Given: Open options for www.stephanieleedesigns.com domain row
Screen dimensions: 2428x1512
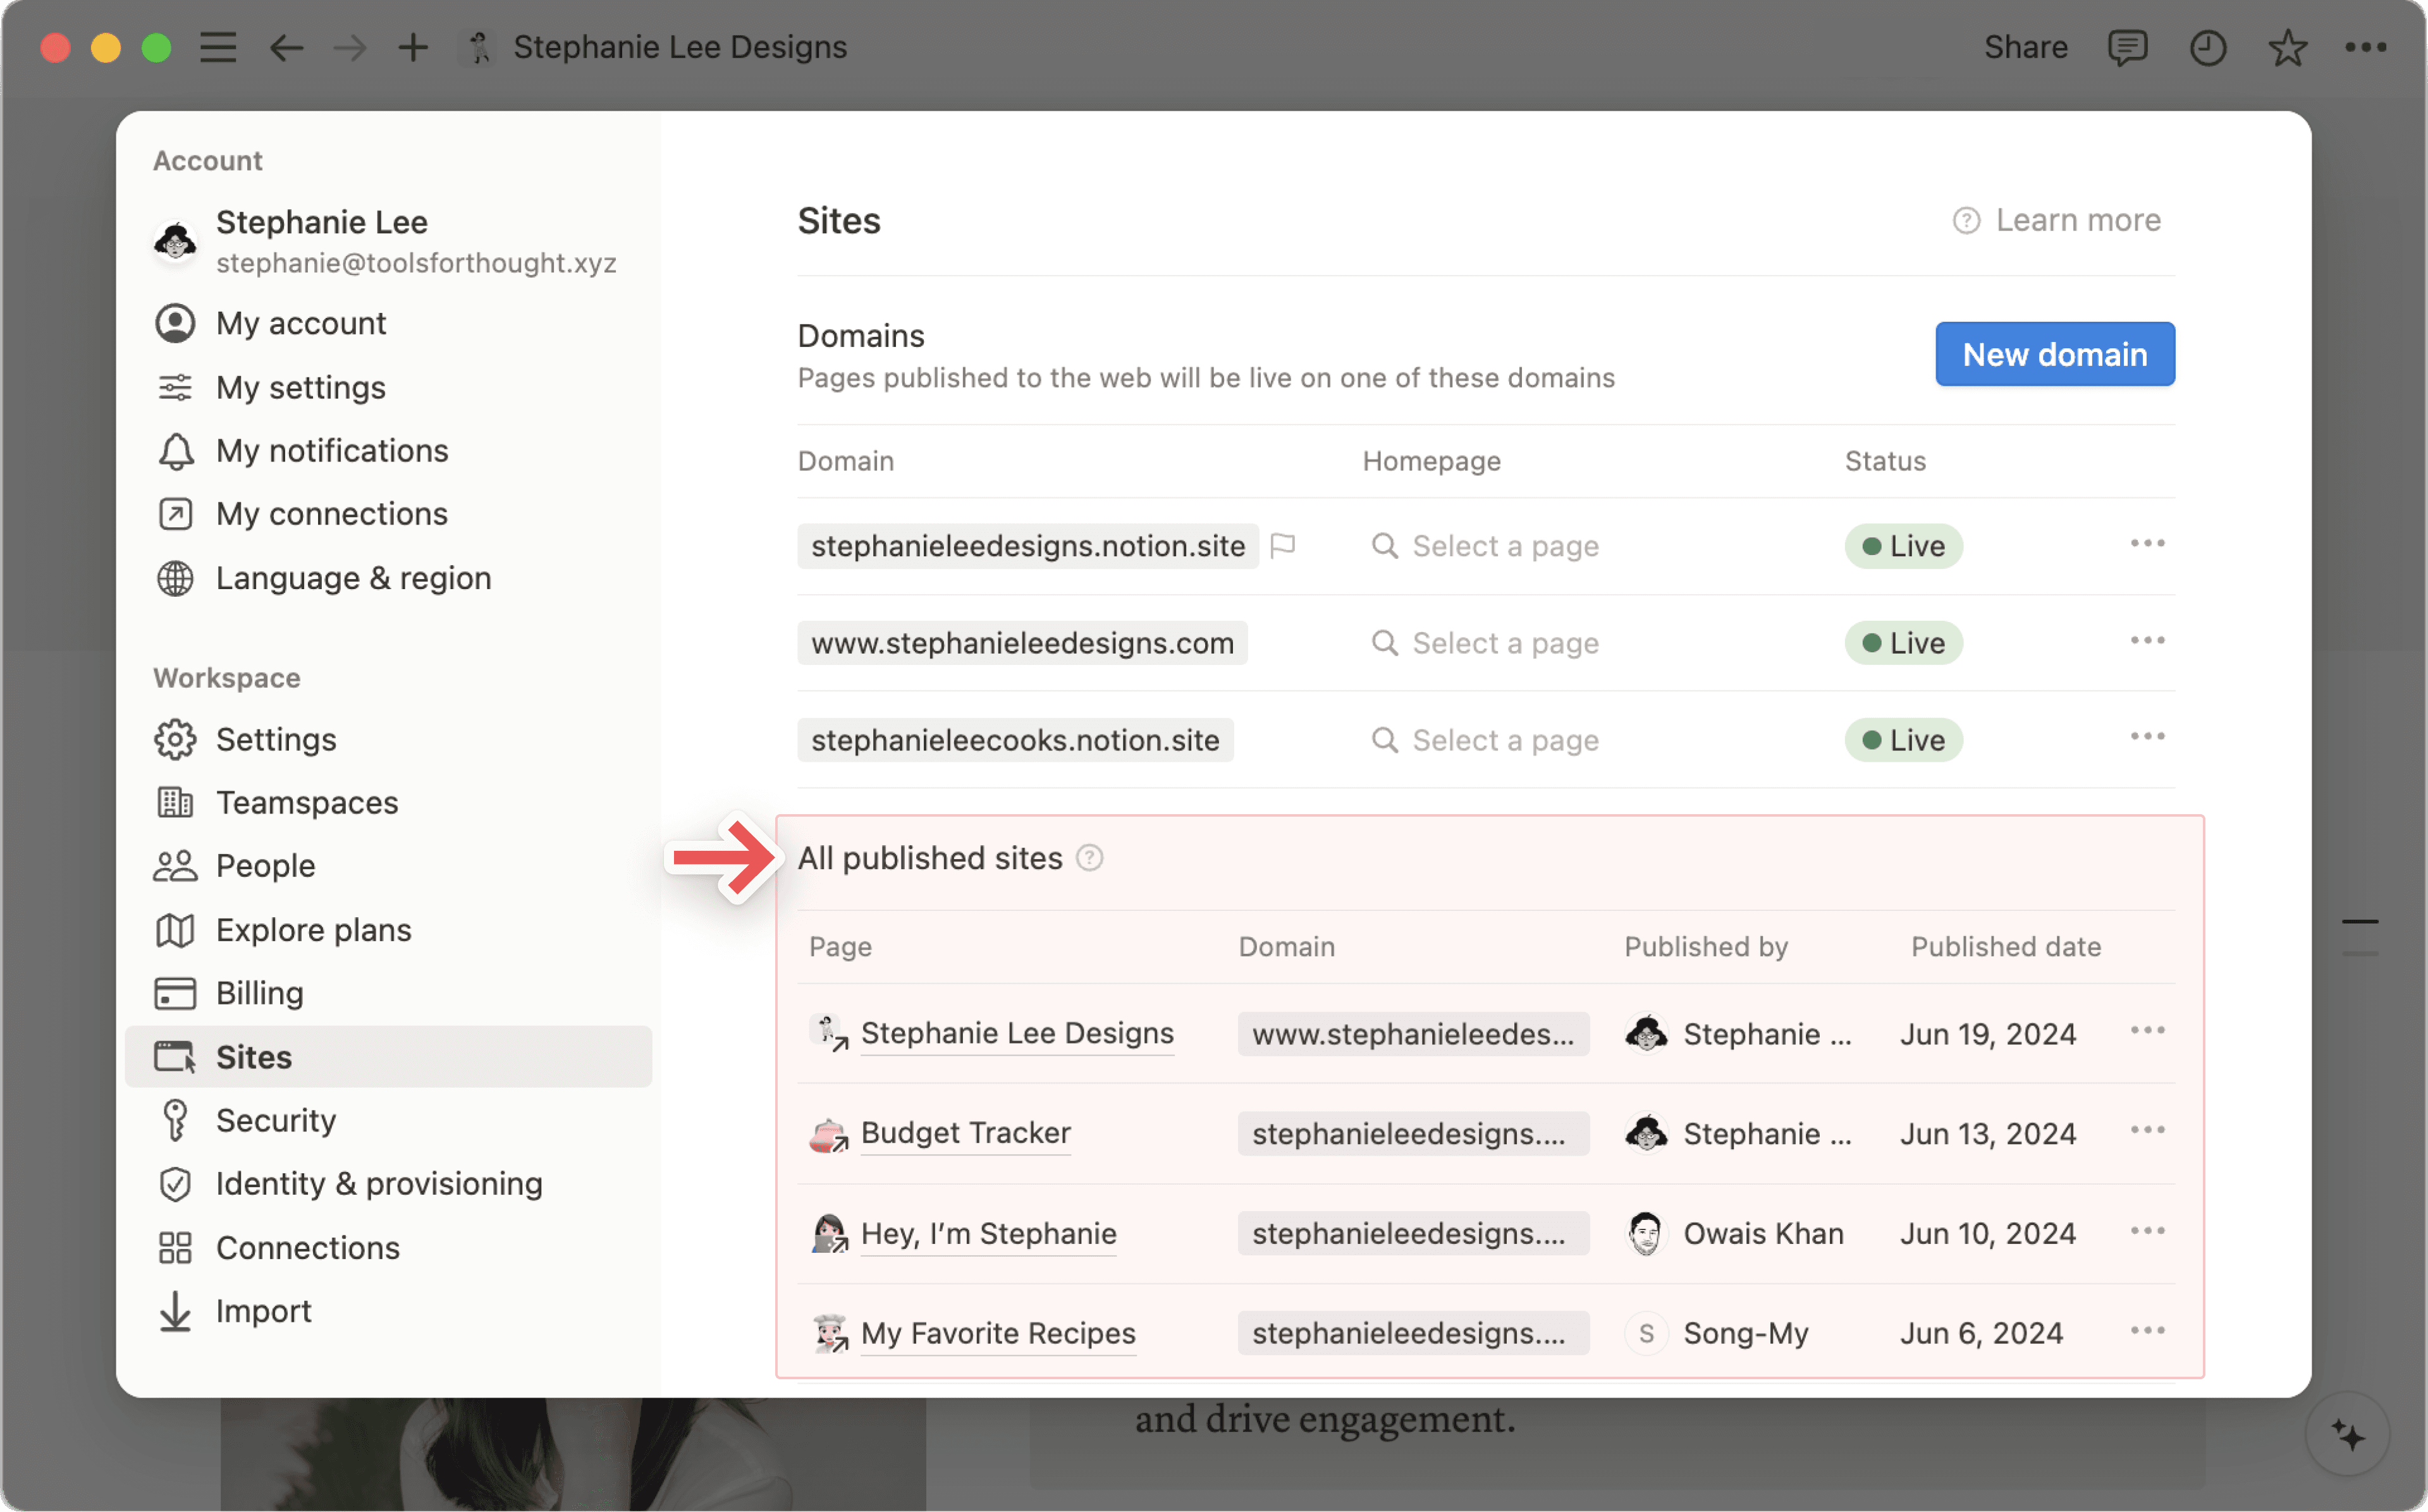Looking at the screenshot, I should tap(2147, 641).
